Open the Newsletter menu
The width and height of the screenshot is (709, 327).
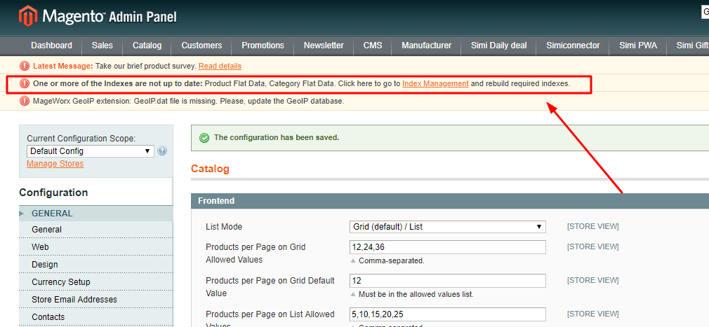coord(324,46)
